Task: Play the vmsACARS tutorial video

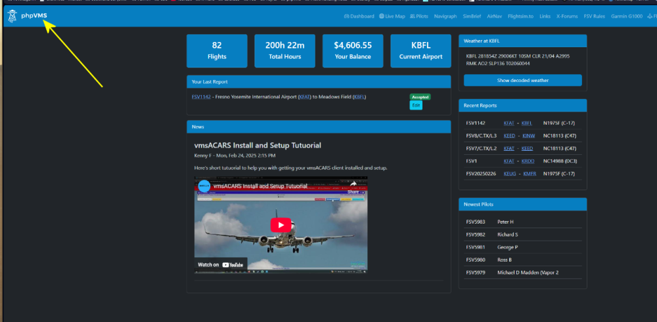Action: pyautogui.click(x=281, y=224)
